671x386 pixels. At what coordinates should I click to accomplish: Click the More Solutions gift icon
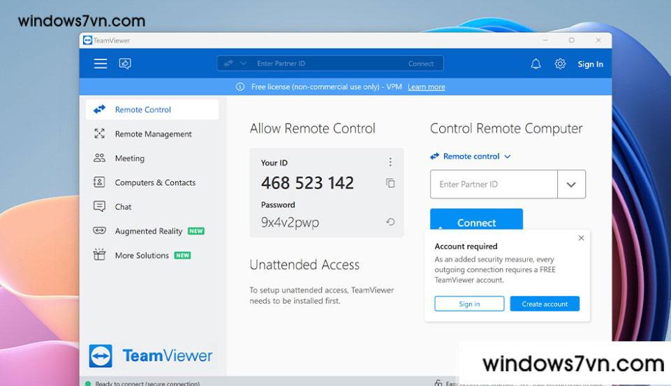pos(99,255)
